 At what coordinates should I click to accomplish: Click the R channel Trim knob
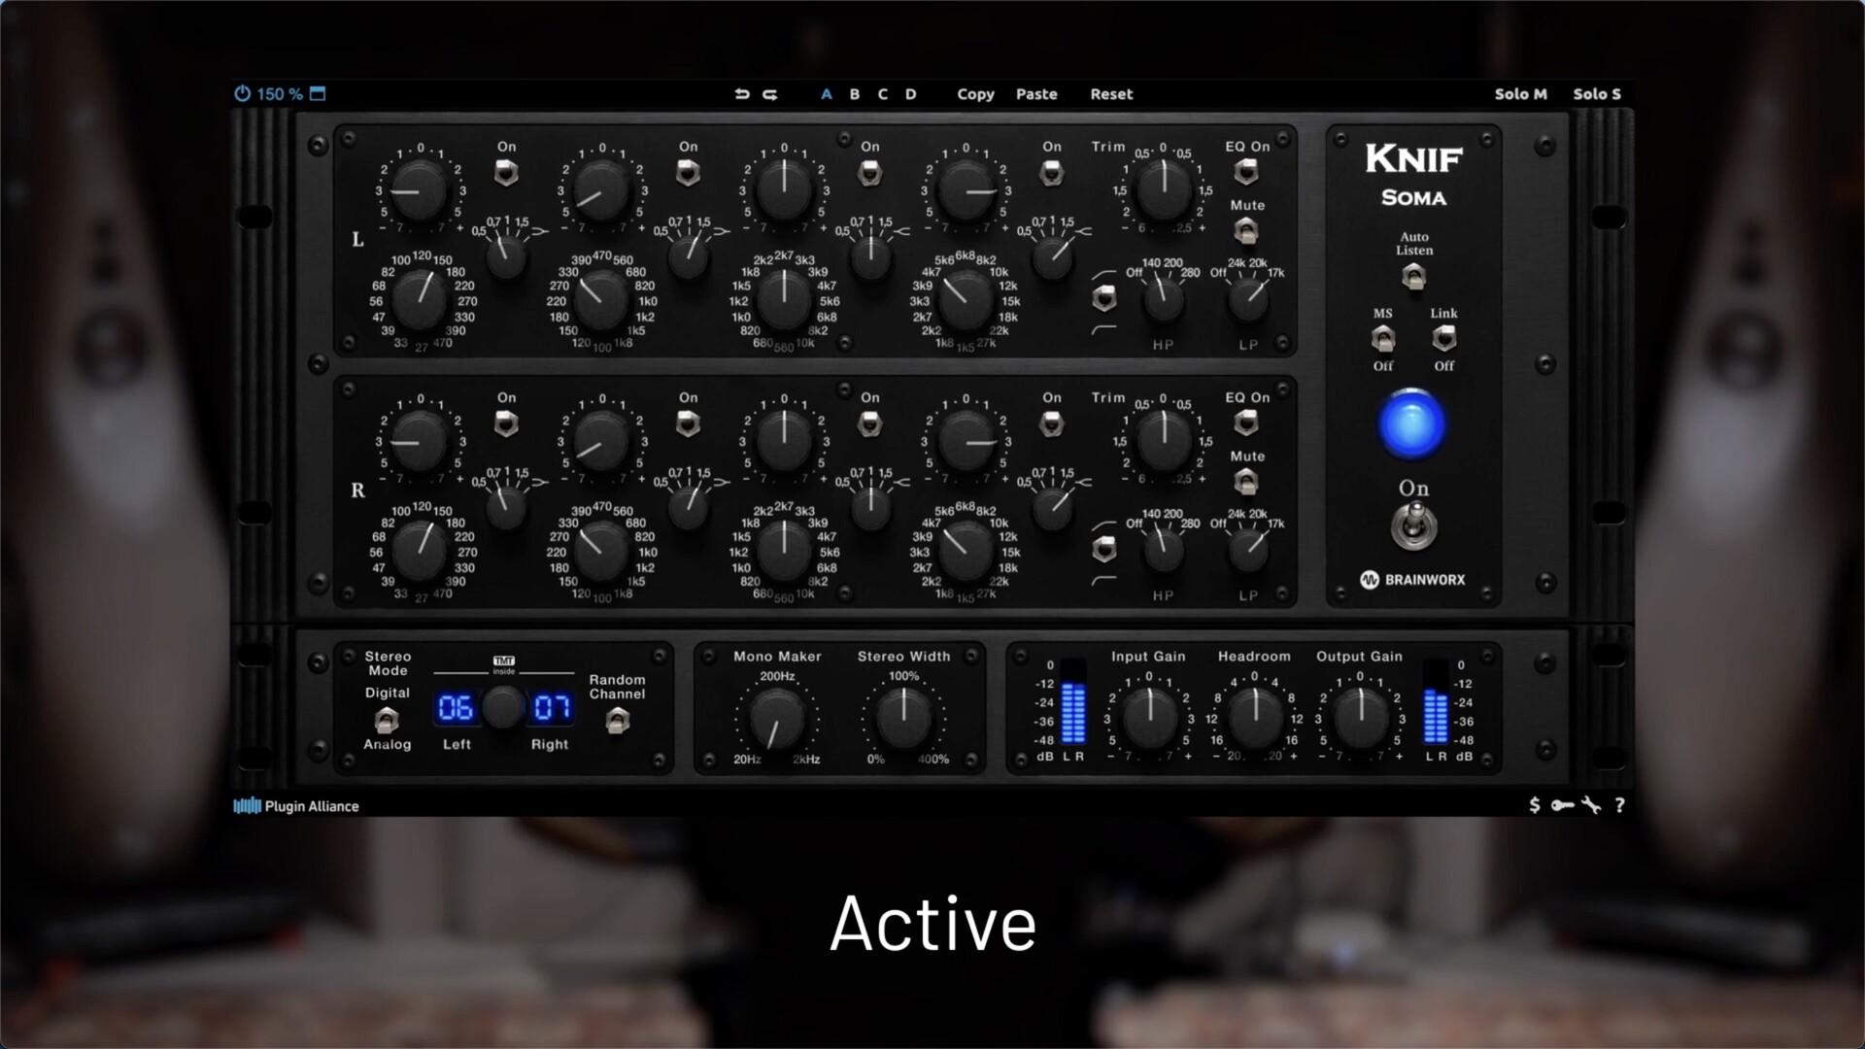click(x=1163, y=440)
